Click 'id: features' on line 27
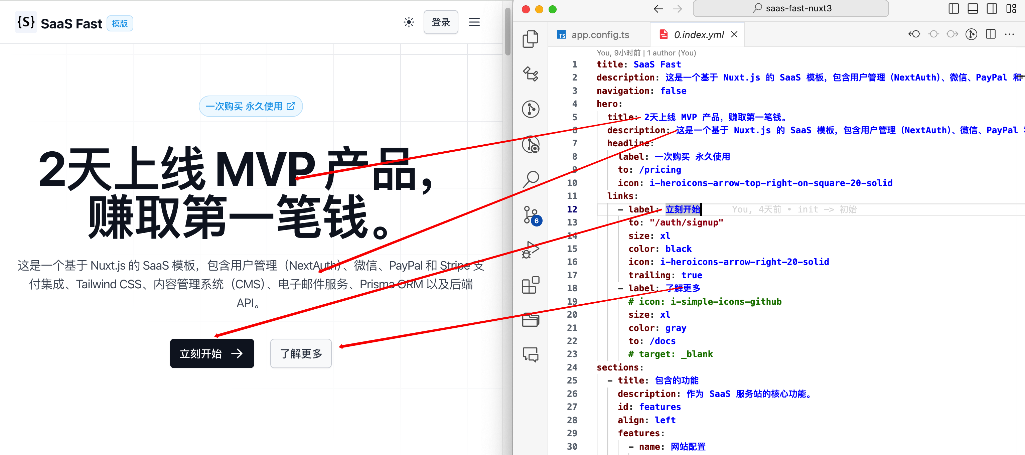The height and width of the screenshot is (455, 1025). (x=649, y=407)
